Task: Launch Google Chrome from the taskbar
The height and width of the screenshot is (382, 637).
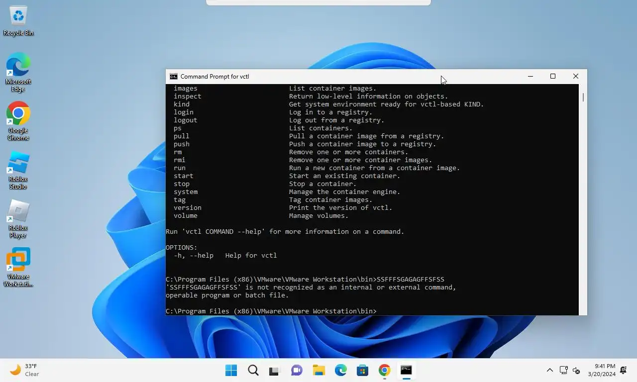Action: [x=384, y=370]
